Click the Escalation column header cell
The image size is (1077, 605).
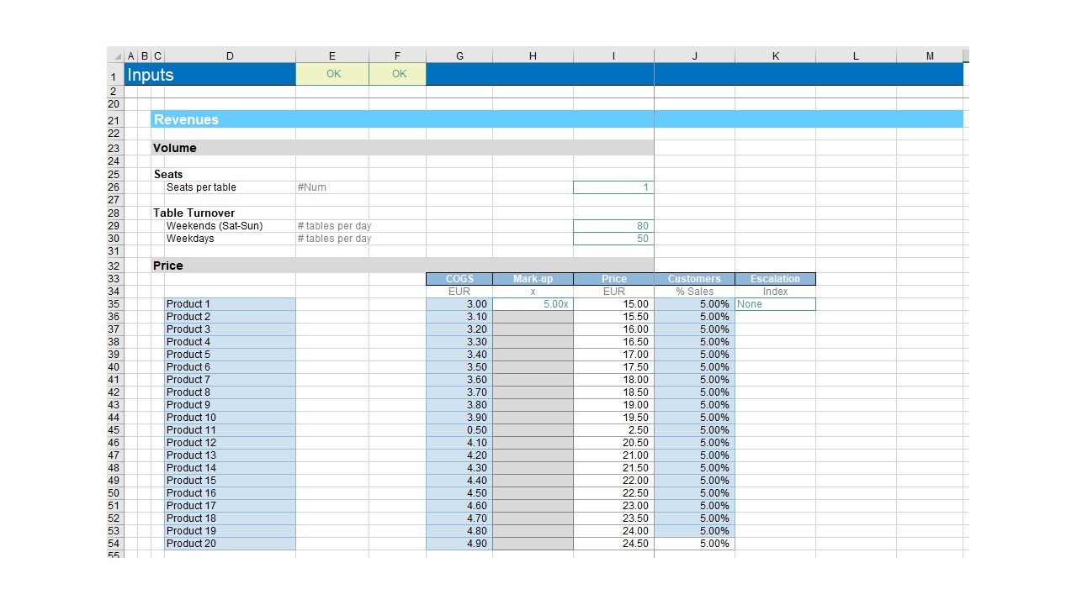(775, 279)
